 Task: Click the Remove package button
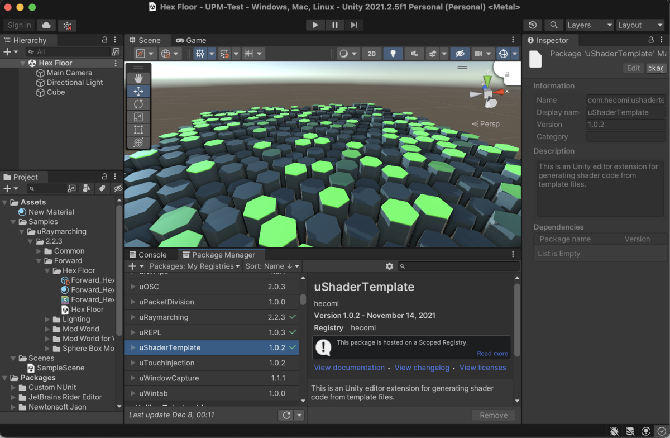click(x=494, y=415)
